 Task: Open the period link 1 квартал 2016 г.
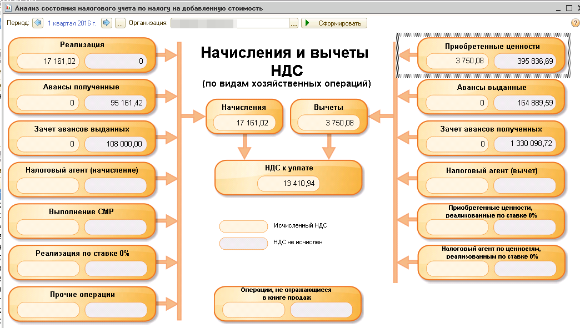coord(72,23)
